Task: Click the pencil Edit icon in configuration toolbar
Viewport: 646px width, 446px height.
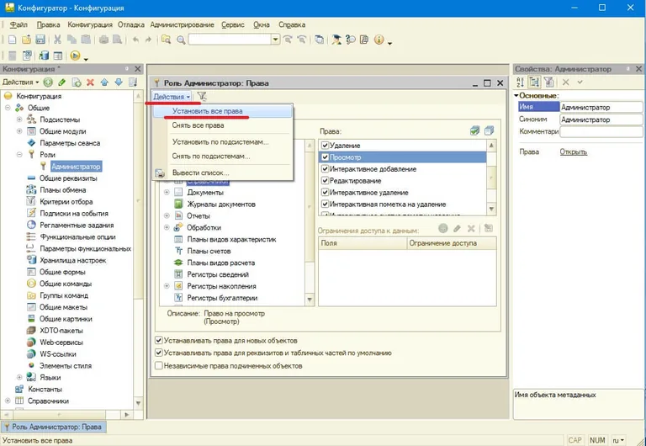Action: pyautogui.click(x=62, y=82)
